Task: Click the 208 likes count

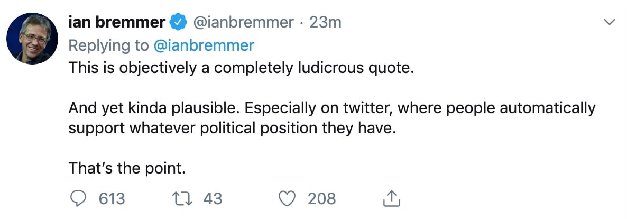Action: (321, 199)
